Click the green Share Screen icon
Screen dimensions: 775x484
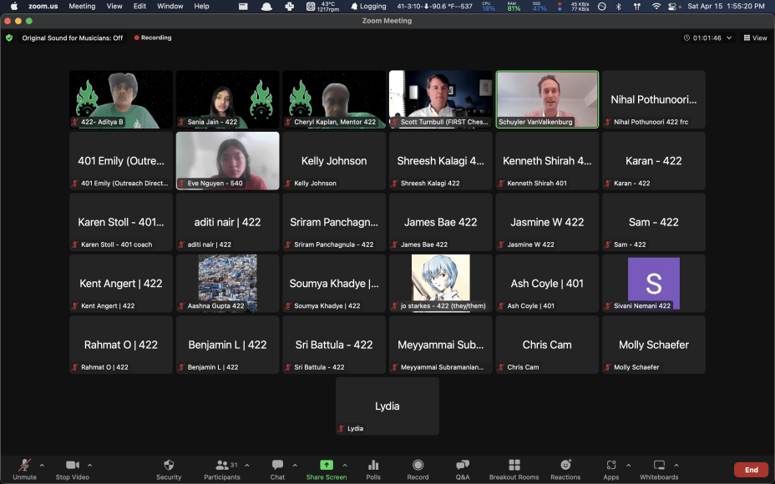point(326,465)
